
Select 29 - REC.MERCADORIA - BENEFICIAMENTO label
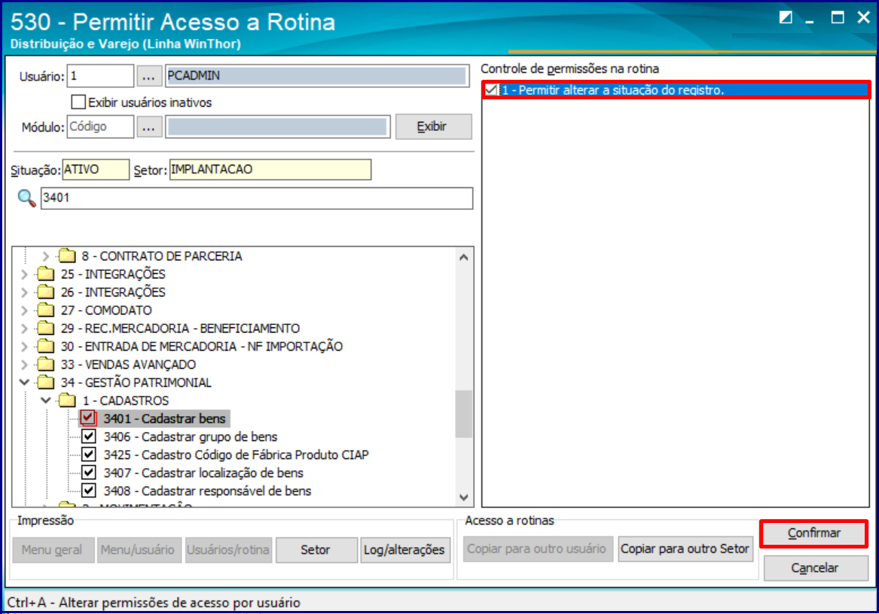pos(181,328)
